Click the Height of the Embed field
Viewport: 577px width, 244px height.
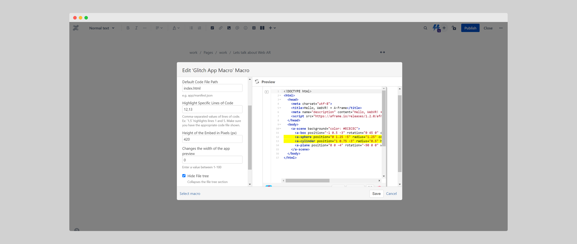(212, 139)
